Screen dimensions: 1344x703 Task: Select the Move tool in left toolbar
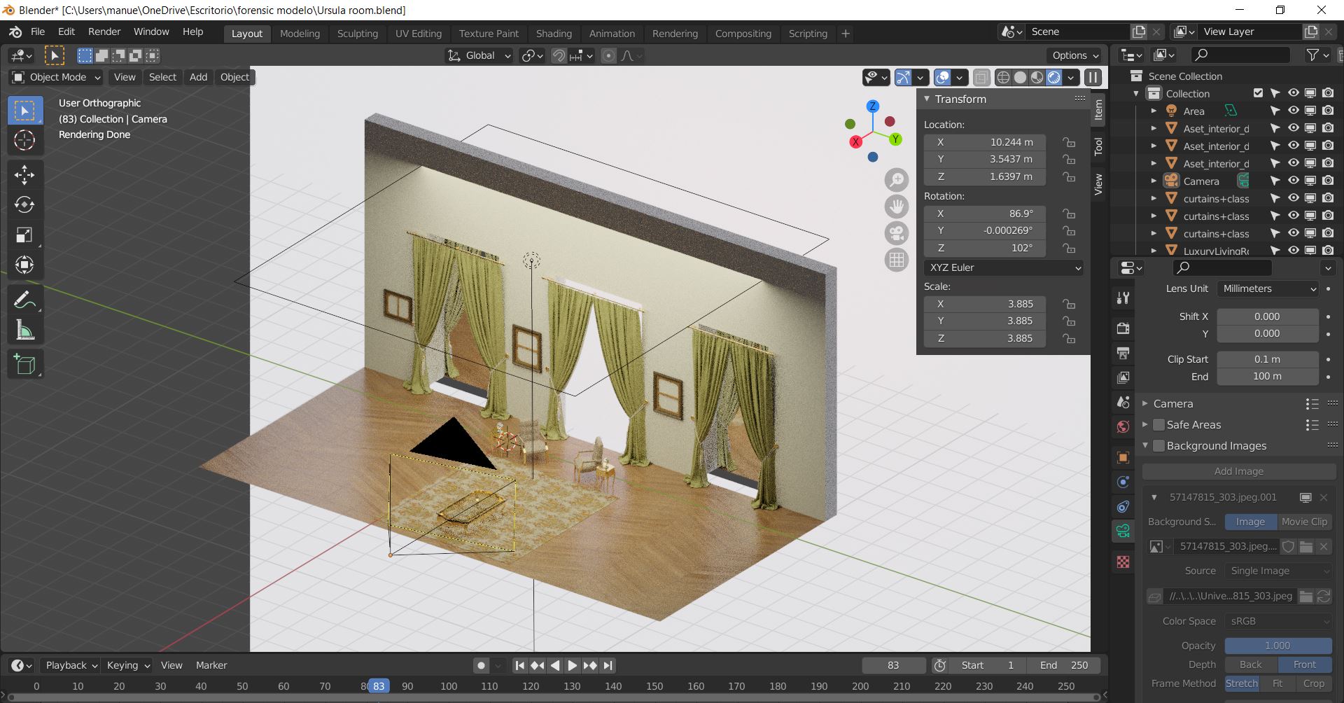(24, 174)
